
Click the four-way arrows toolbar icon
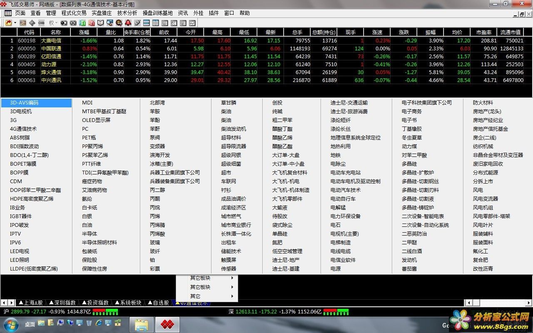pyautogui.click(x=32, y=22)
